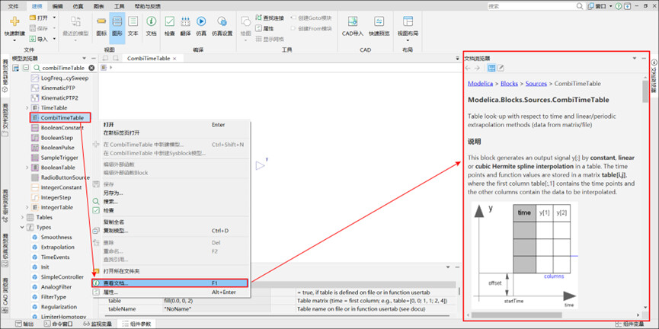Click the 视图布局 layout icon

coord(408,21)
